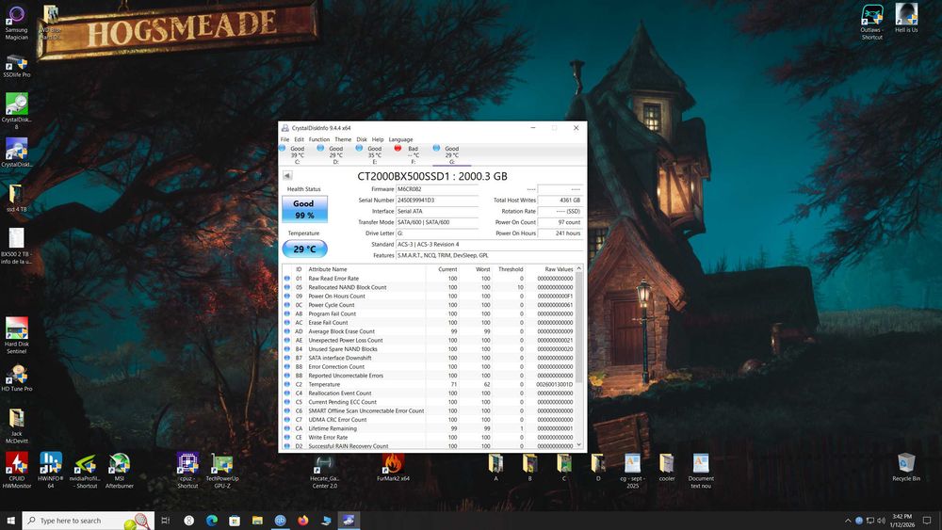Open the File menu in CrystalDiskInfo
The image size is (942, 530).
pos(284,139)
